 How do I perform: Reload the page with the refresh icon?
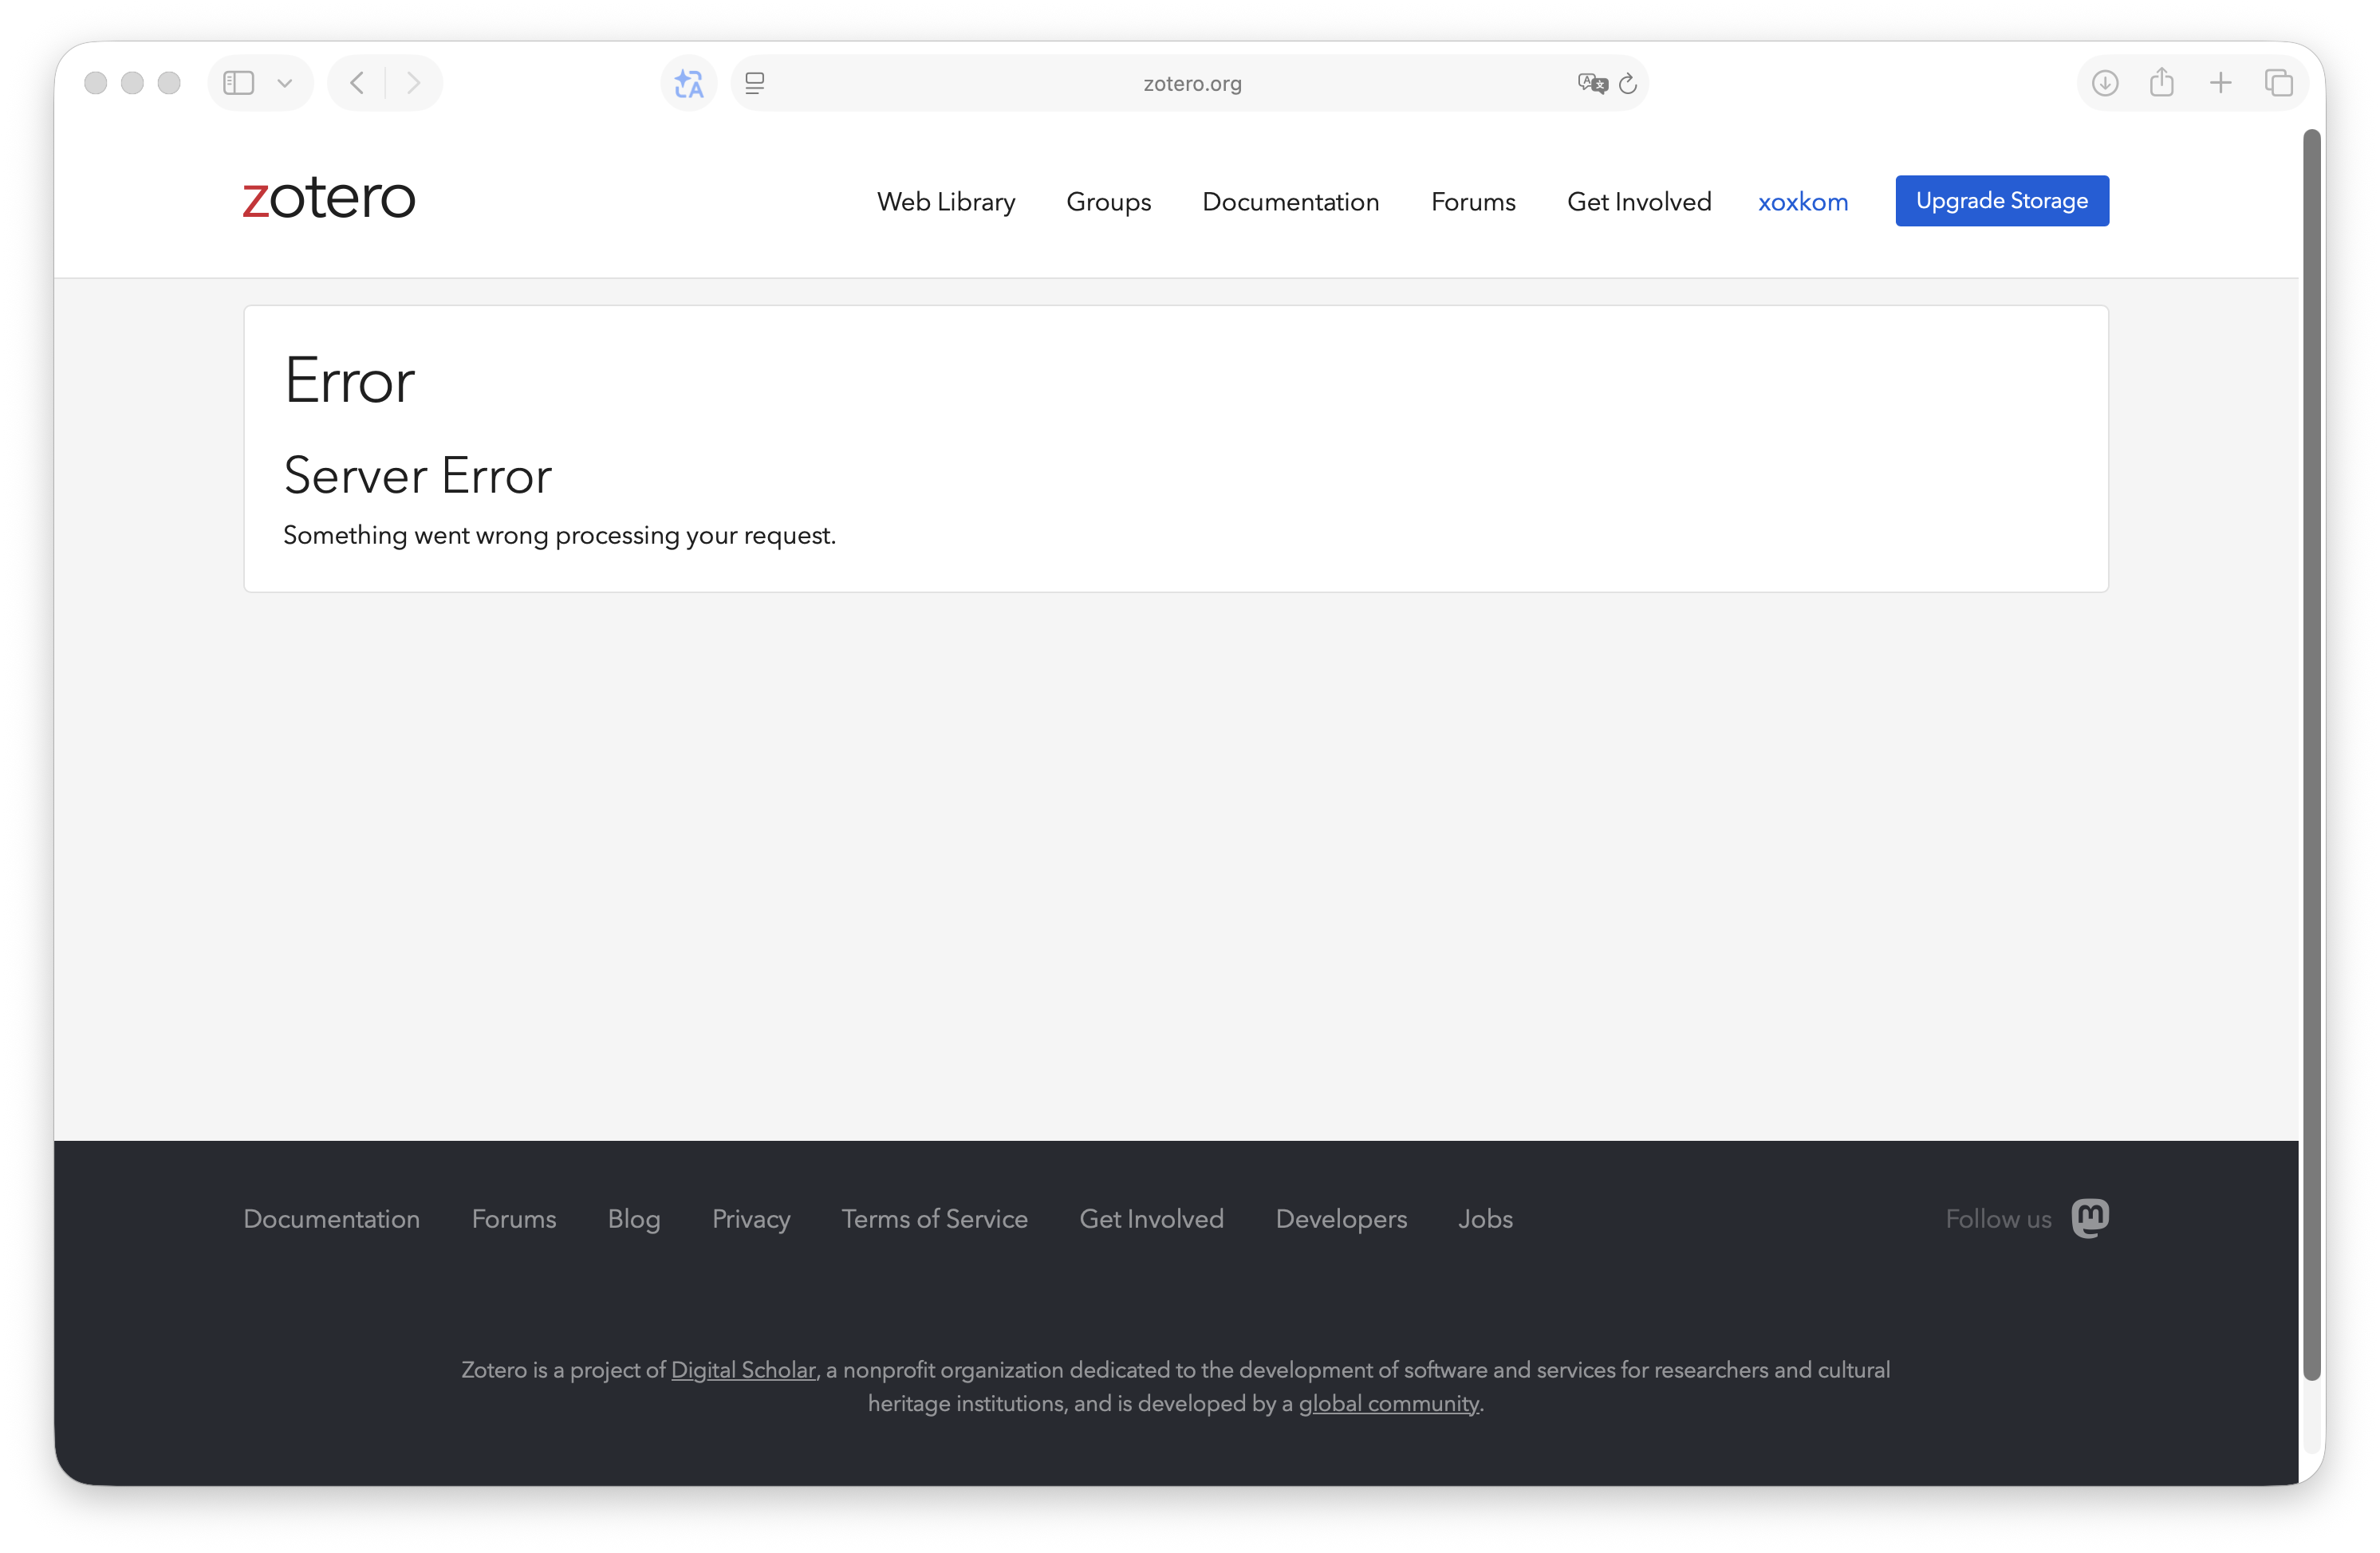click(x=1628, y=84)
